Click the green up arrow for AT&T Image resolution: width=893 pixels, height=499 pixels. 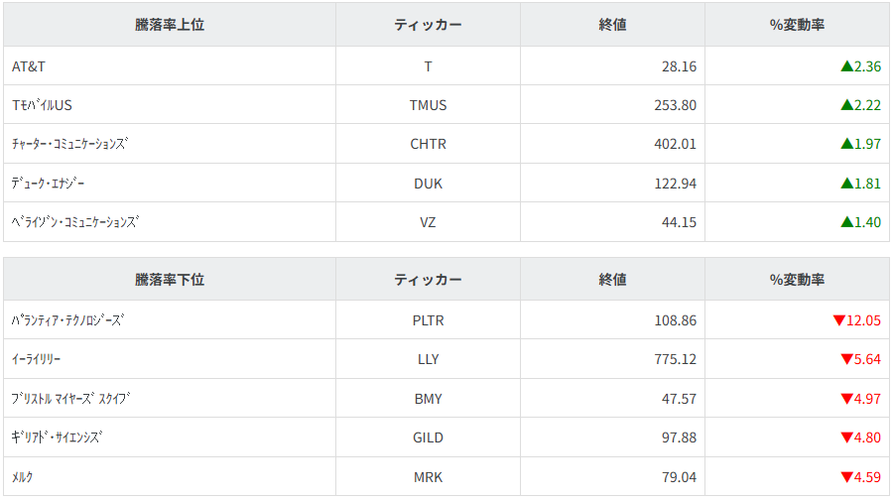pyautogui.click(x=846, y=66)
